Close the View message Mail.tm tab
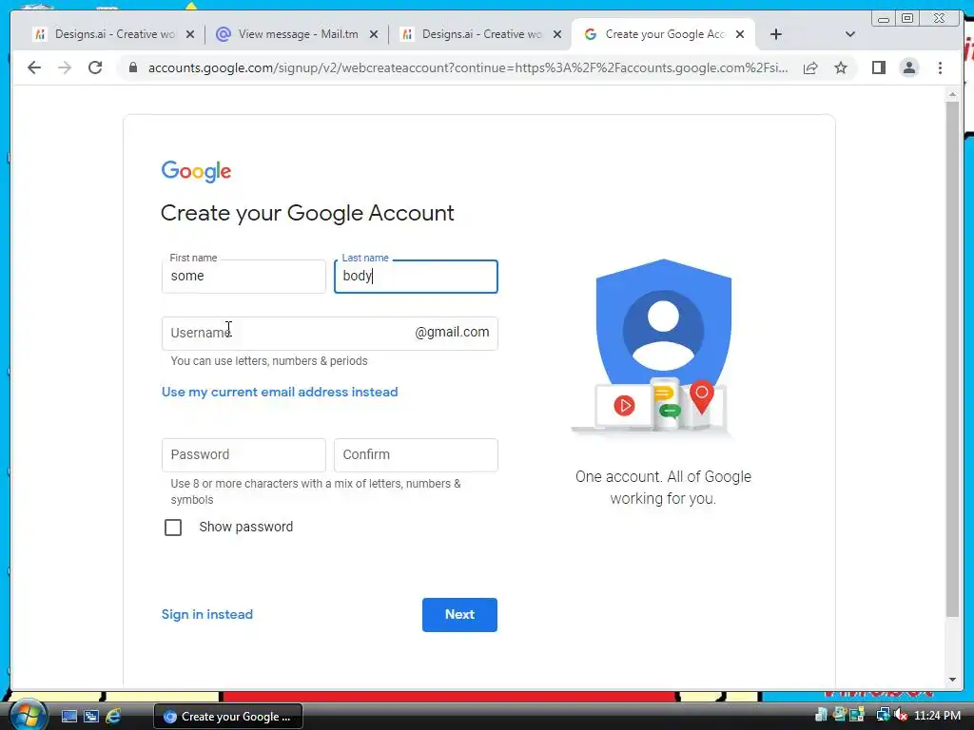The width and height of the screenshot is (974, 730). tap(373, 35)
